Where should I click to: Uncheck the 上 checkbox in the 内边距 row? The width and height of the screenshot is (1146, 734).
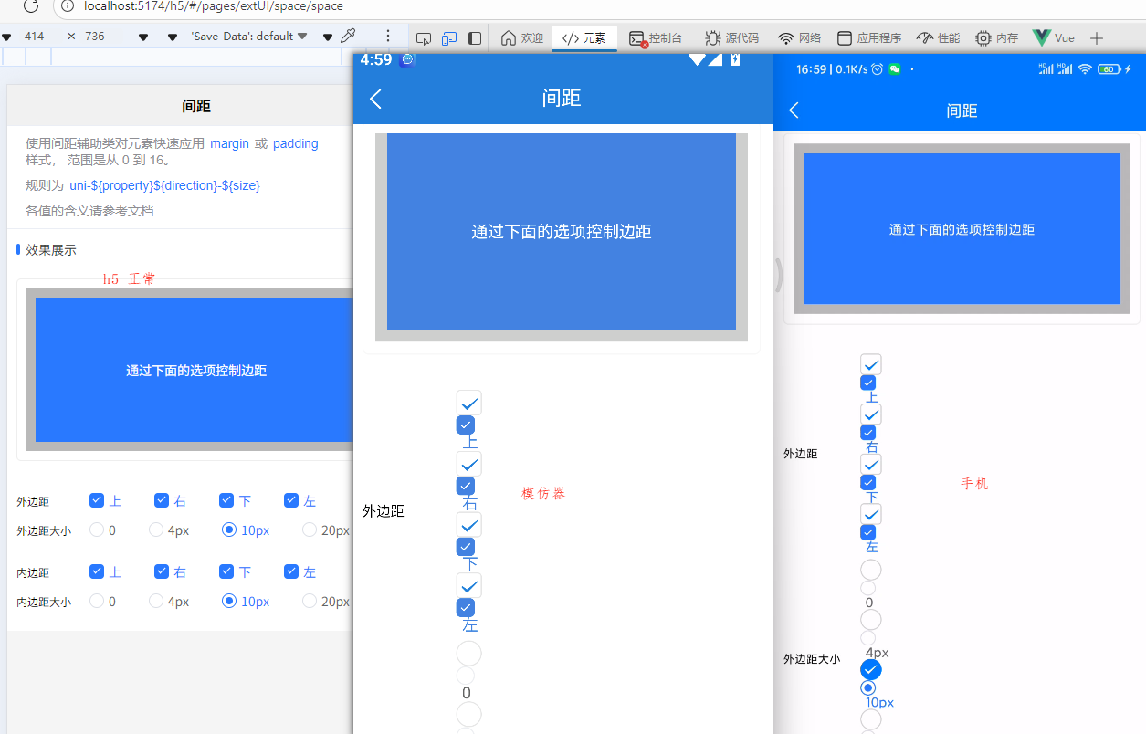[x=97, y=571]
